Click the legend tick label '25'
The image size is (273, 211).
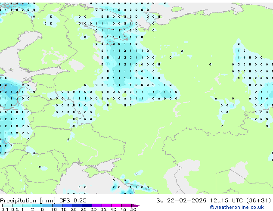pyautogui.click(x=84, y=209)
